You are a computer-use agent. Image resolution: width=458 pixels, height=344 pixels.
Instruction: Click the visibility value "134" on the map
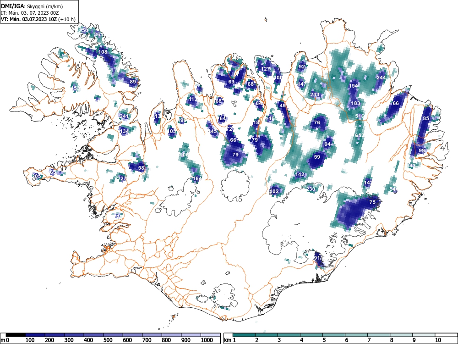[x=124, y=131]
